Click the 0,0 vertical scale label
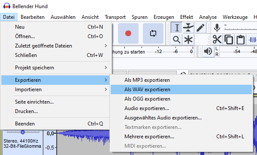Screen dimensions: 257x155 [50, 134]
